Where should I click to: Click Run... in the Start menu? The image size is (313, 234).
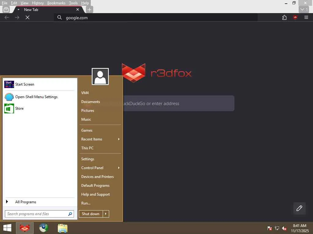[100, 203]
